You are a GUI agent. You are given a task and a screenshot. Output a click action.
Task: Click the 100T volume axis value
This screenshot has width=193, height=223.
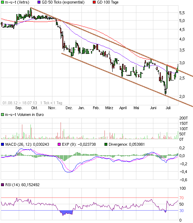(x=183, y=129)
